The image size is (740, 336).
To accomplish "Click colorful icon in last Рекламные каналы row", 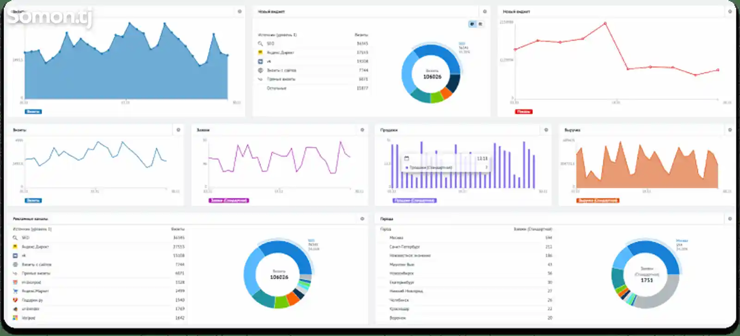I will tap(15, 318).
